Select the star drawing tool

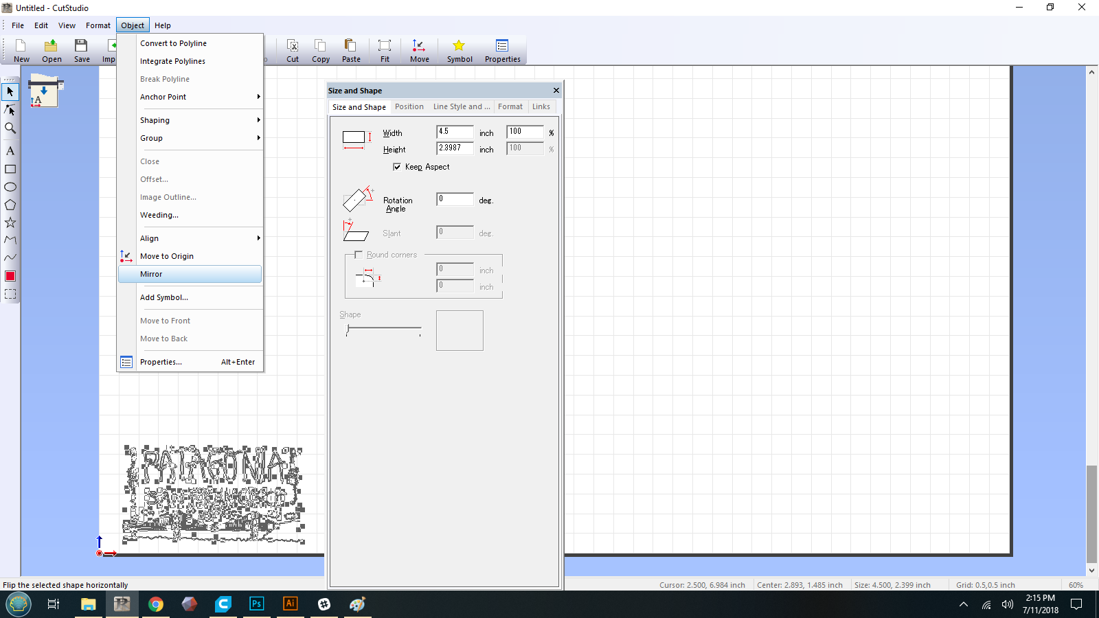(x=10, y=222)
